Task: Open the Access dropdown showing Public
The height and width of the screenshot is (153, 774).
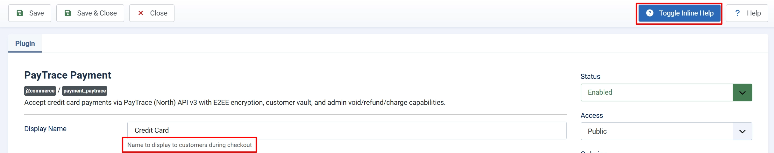Action: pos(666,131)
